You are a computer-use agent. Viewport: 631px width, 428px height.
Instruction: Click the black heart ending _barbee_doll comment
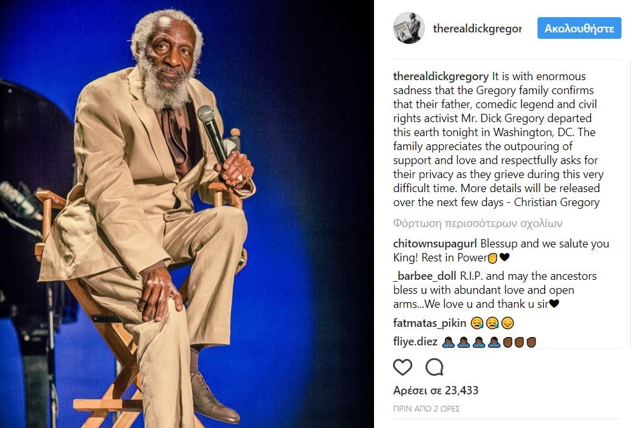pyautogui.click(x=554, y=304)
